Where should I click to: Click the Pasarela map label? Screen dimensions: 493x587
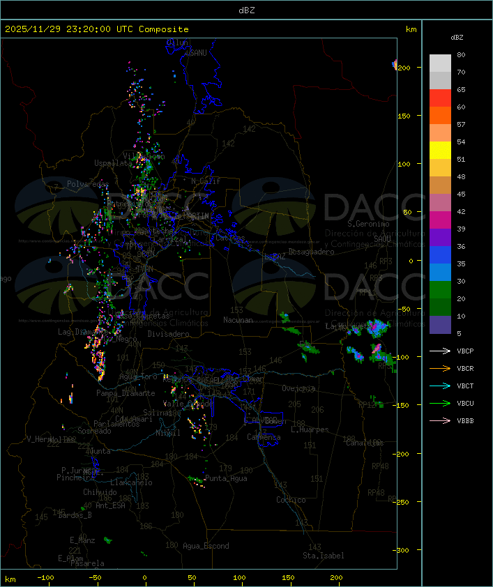point(87,563)
